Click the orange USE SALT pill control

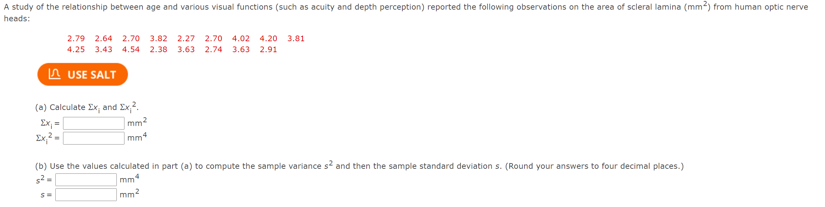tap(82, 74)
